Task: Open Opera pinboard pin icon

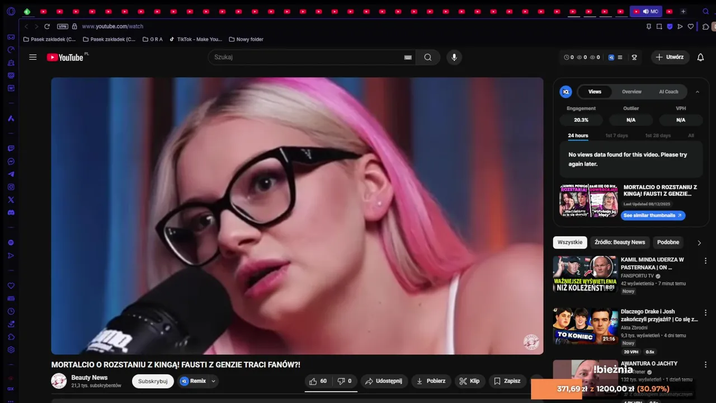Action: point(649,26)
